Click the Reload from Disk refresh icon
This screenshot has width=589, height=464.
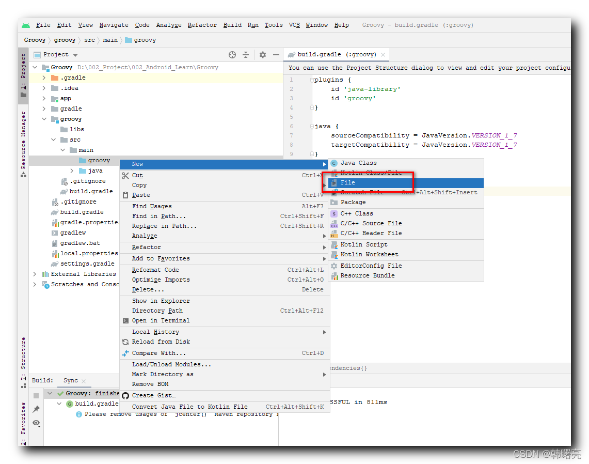(125, 342)
